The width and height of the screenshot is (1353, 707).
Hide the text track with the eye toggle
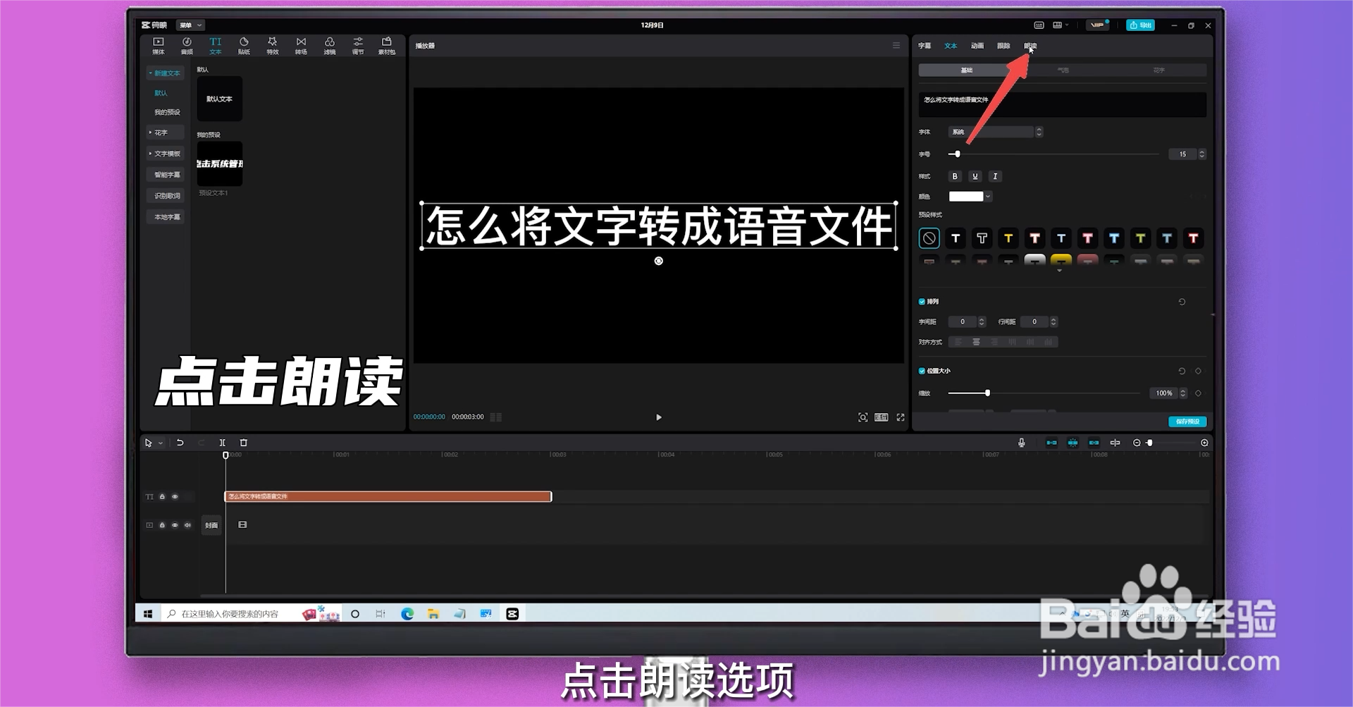pos(174,496)
